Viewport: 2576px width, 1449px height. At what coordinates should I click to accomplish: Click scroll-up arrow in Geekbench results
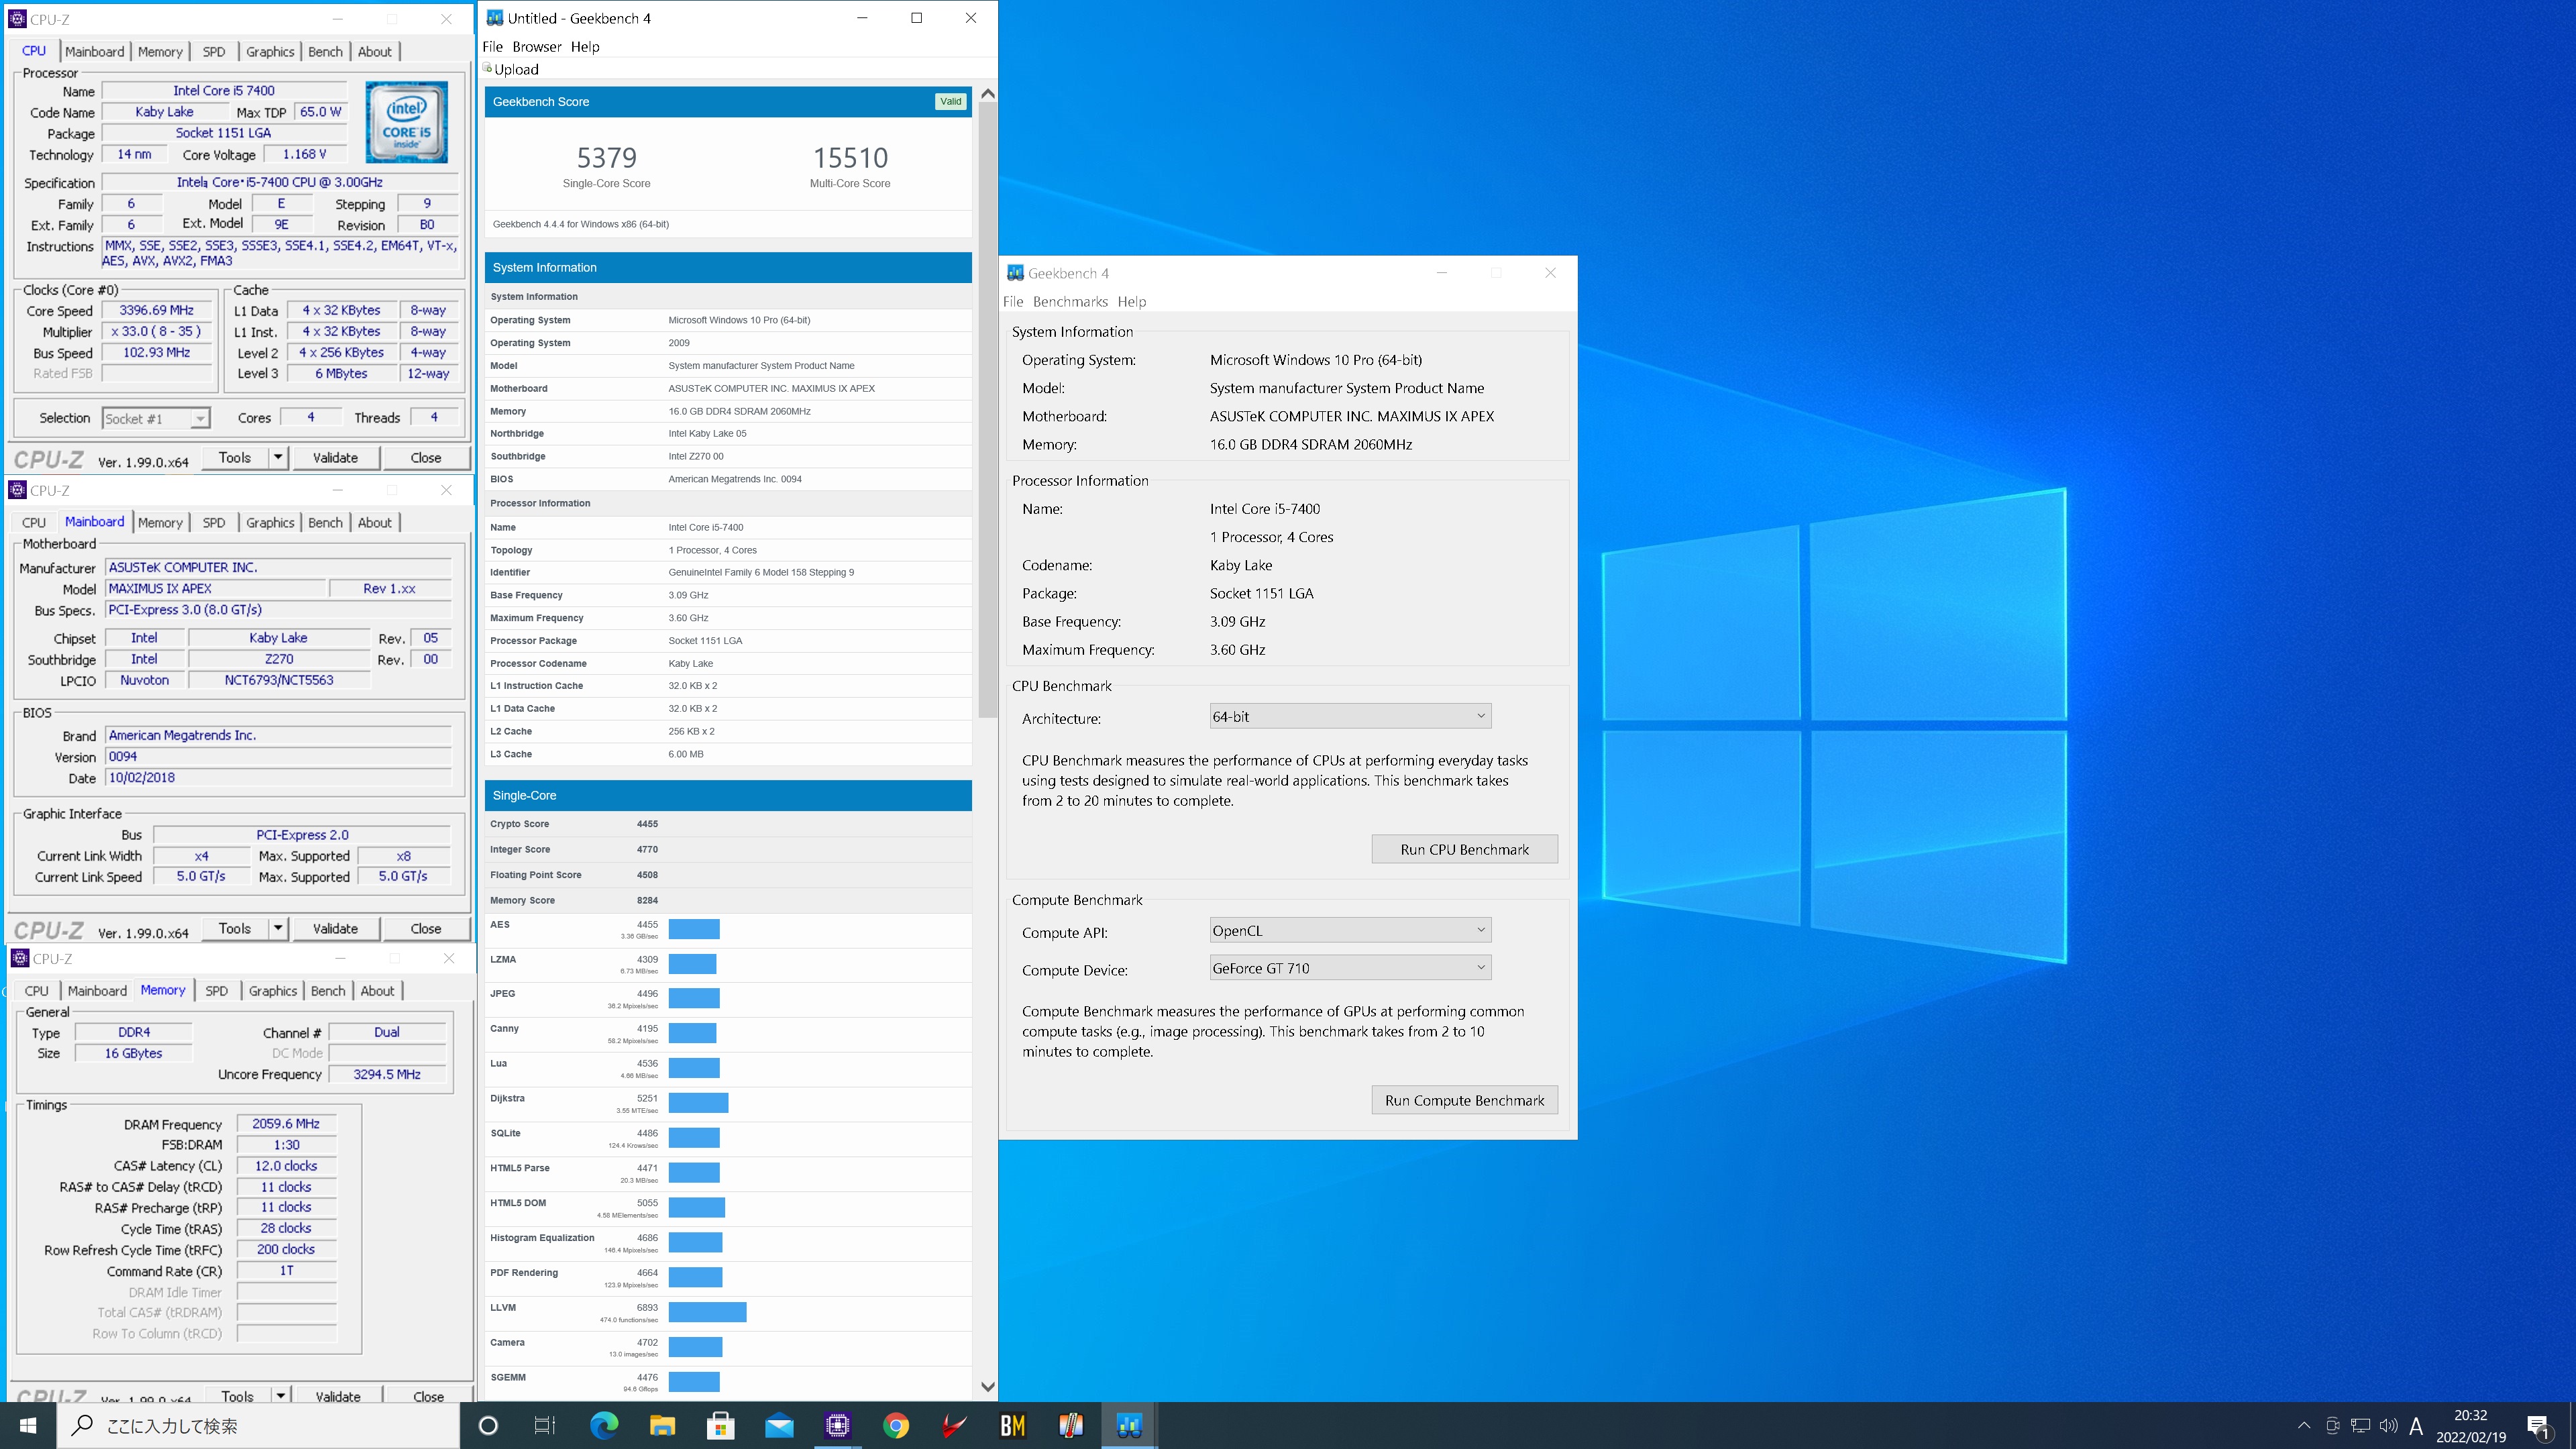pos(988,94)
